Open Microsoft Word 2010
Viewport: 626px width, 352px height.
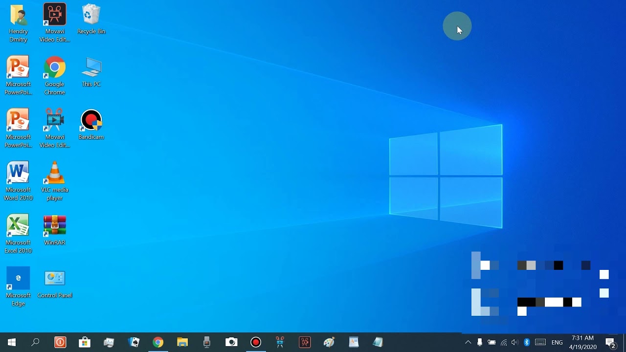tap(18, 172)
